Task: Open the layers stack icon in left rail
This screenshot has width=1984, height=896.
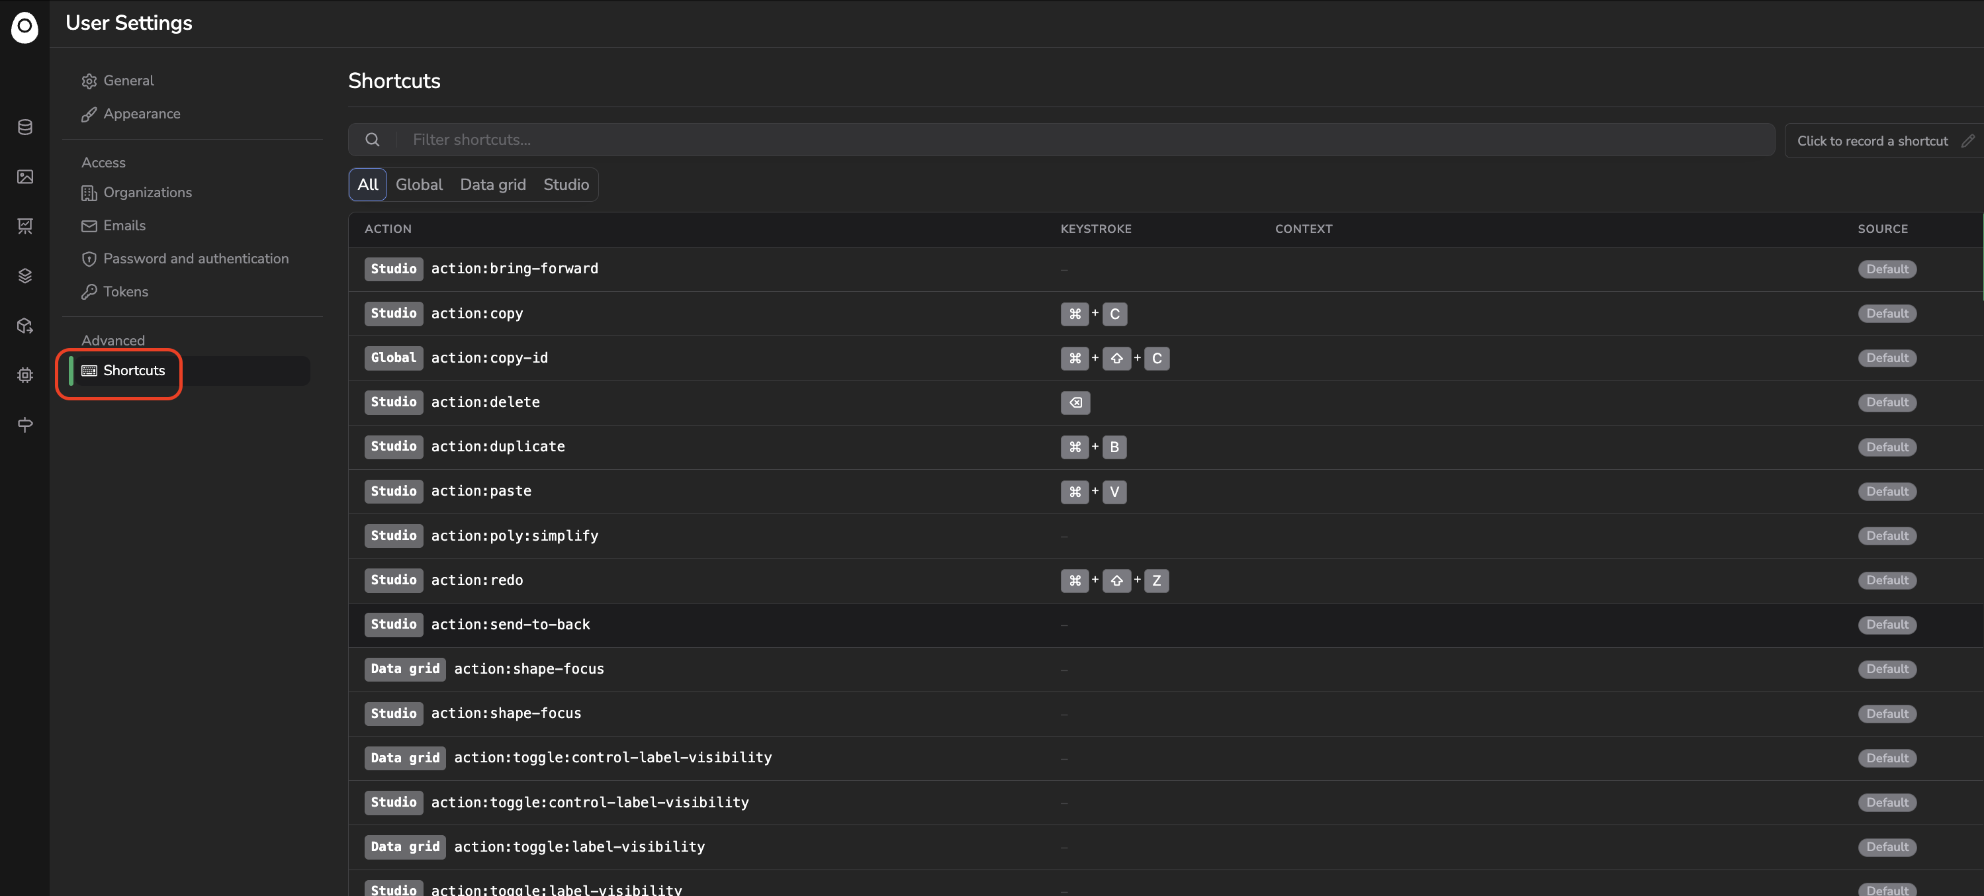Action: point(24,276)
